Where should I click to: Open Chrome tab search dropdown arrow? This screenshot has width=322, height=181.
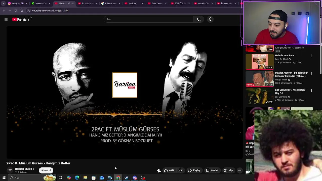click(3, 4)
